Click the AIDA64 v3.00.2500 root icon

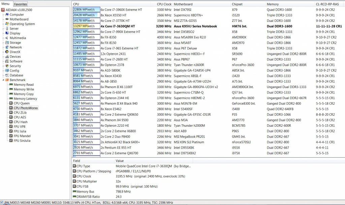[3, 10]
